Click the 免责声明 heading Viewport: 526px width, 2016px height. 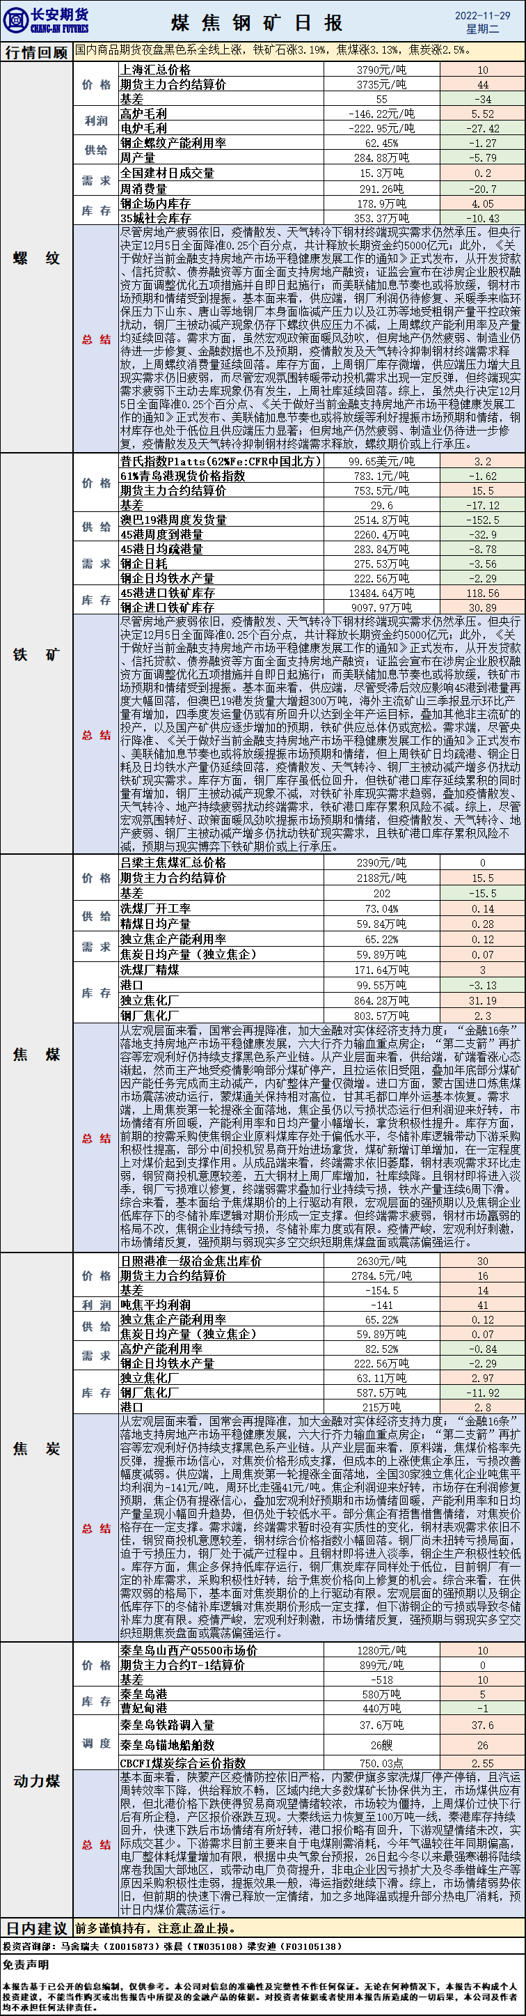pos(25,1964)
